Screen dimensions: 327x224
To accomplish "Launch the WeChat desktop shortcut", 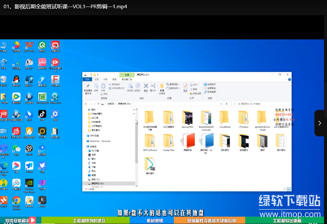I will [16, 150].
